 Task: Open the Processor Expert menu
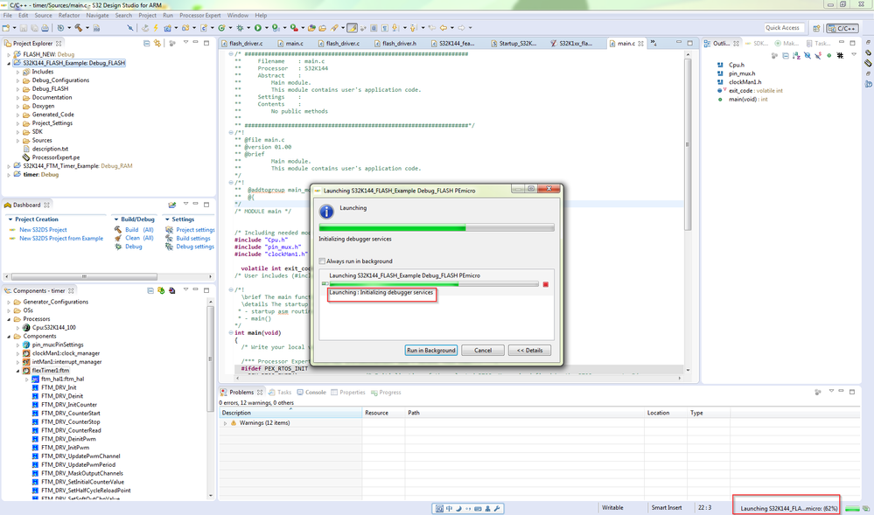pyautogui.click(x=200, y=15)
